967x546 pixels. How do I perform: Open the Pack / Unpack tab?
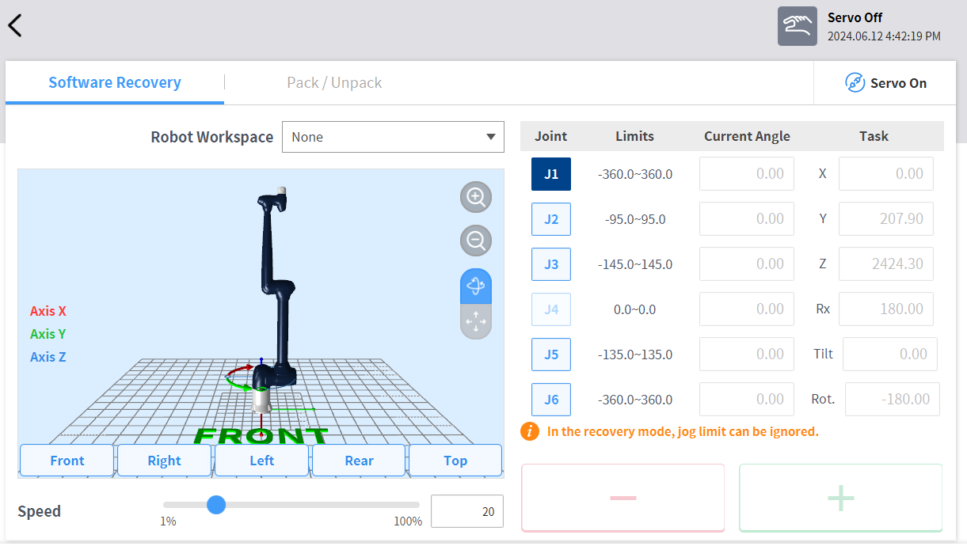coord(334,83)
